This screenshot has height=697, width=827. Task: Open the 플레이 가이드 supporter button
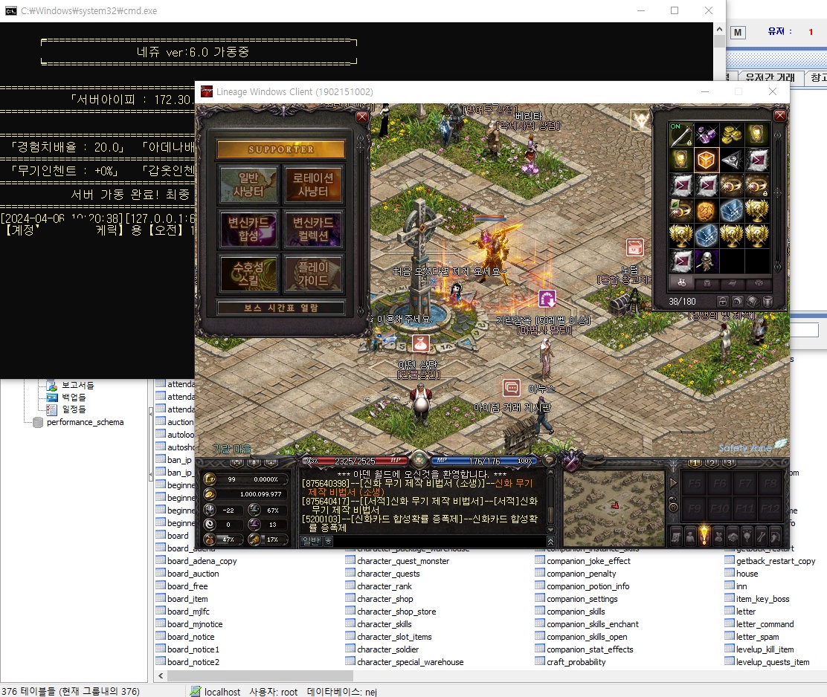313,273
